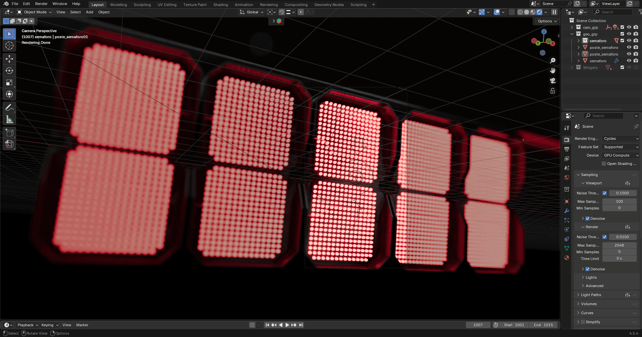Click the Render Max Samples field 2048

[619, 245]
